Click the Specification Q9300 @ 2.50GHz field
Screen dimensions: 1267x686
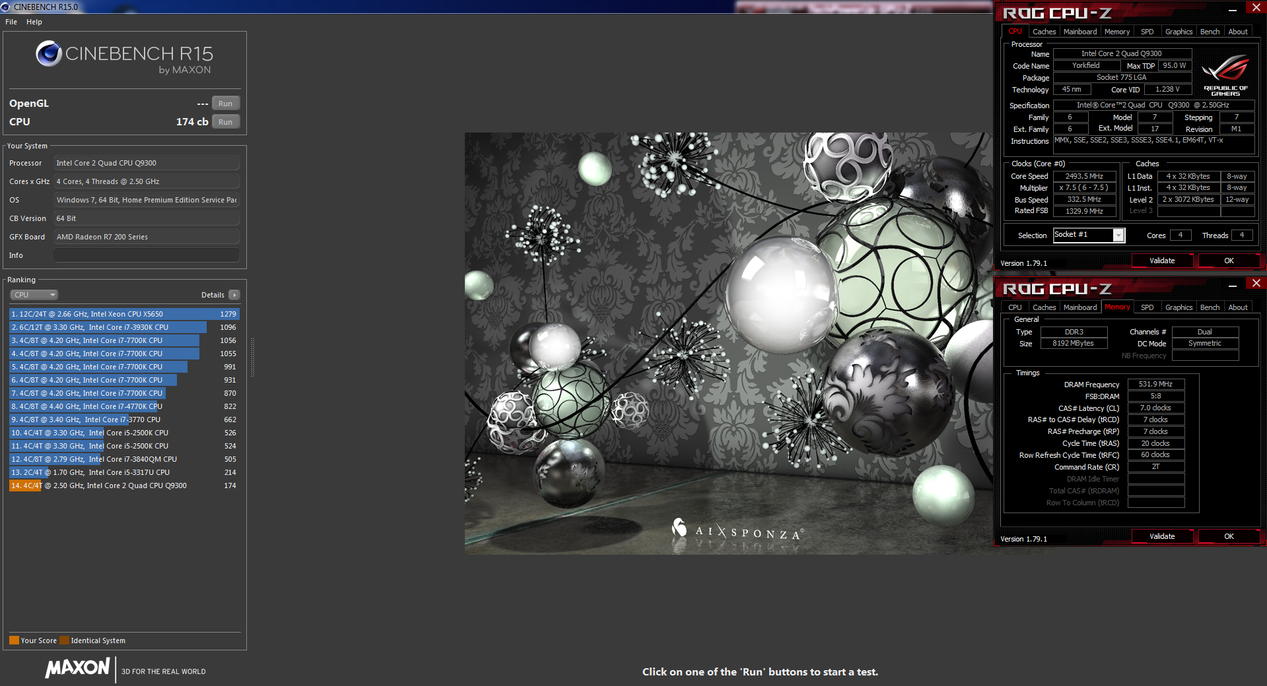point(1153,105)
